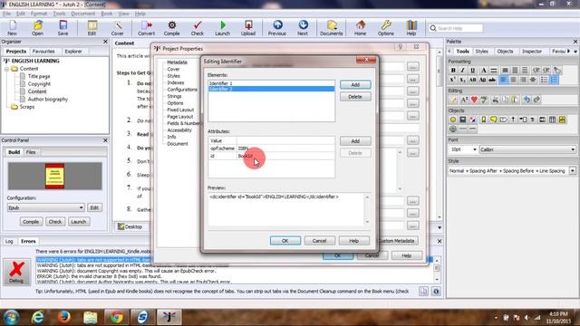This screenshot has width=580, height=326.
Task: Open the Document menu
Action: tap(82, 14)
